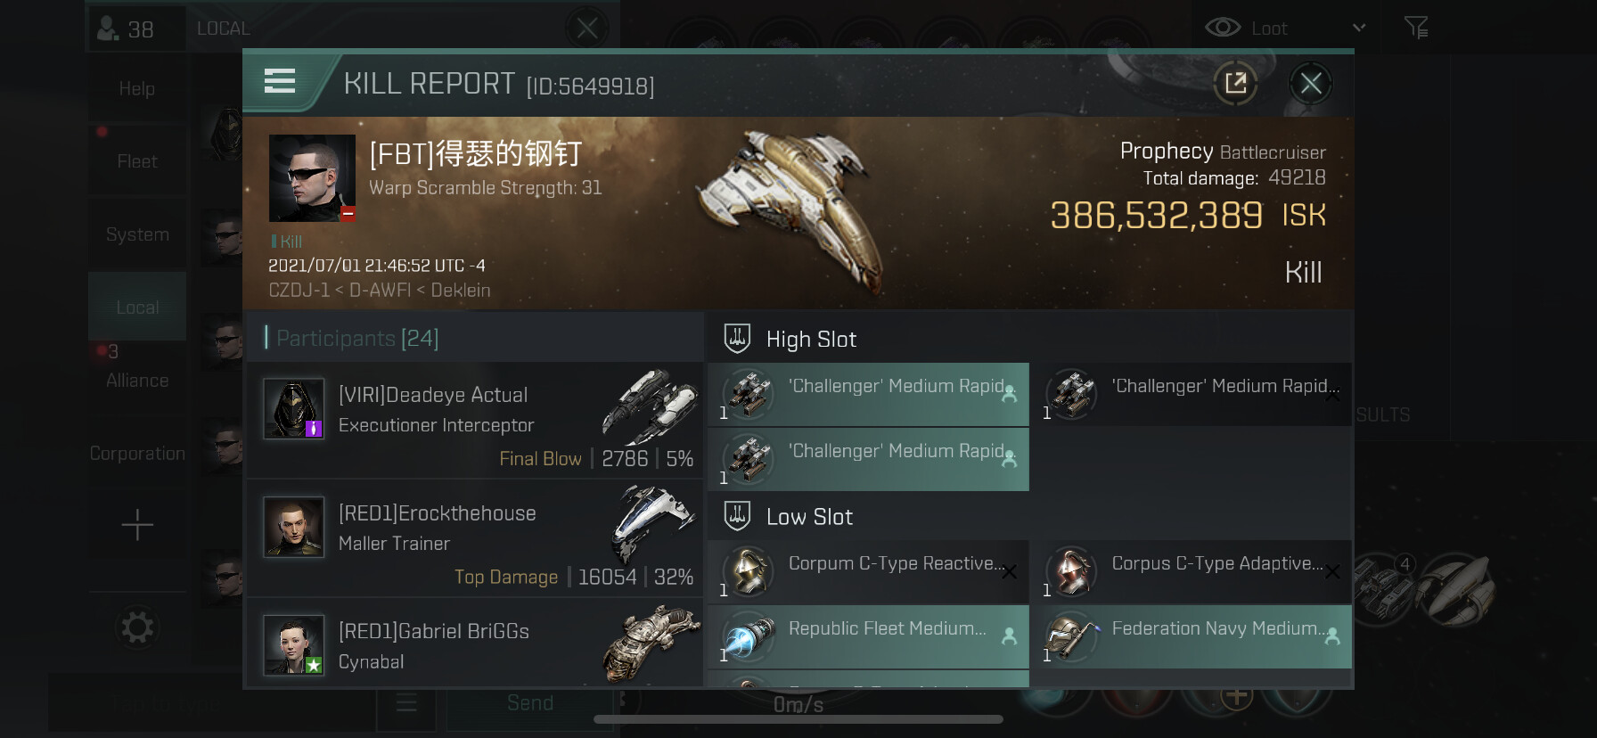
Task: Open the settings gear in chat sidebar
Action: point(137,627)
